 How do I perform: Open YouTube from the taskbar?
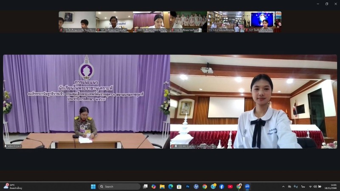tap(230, 186)
